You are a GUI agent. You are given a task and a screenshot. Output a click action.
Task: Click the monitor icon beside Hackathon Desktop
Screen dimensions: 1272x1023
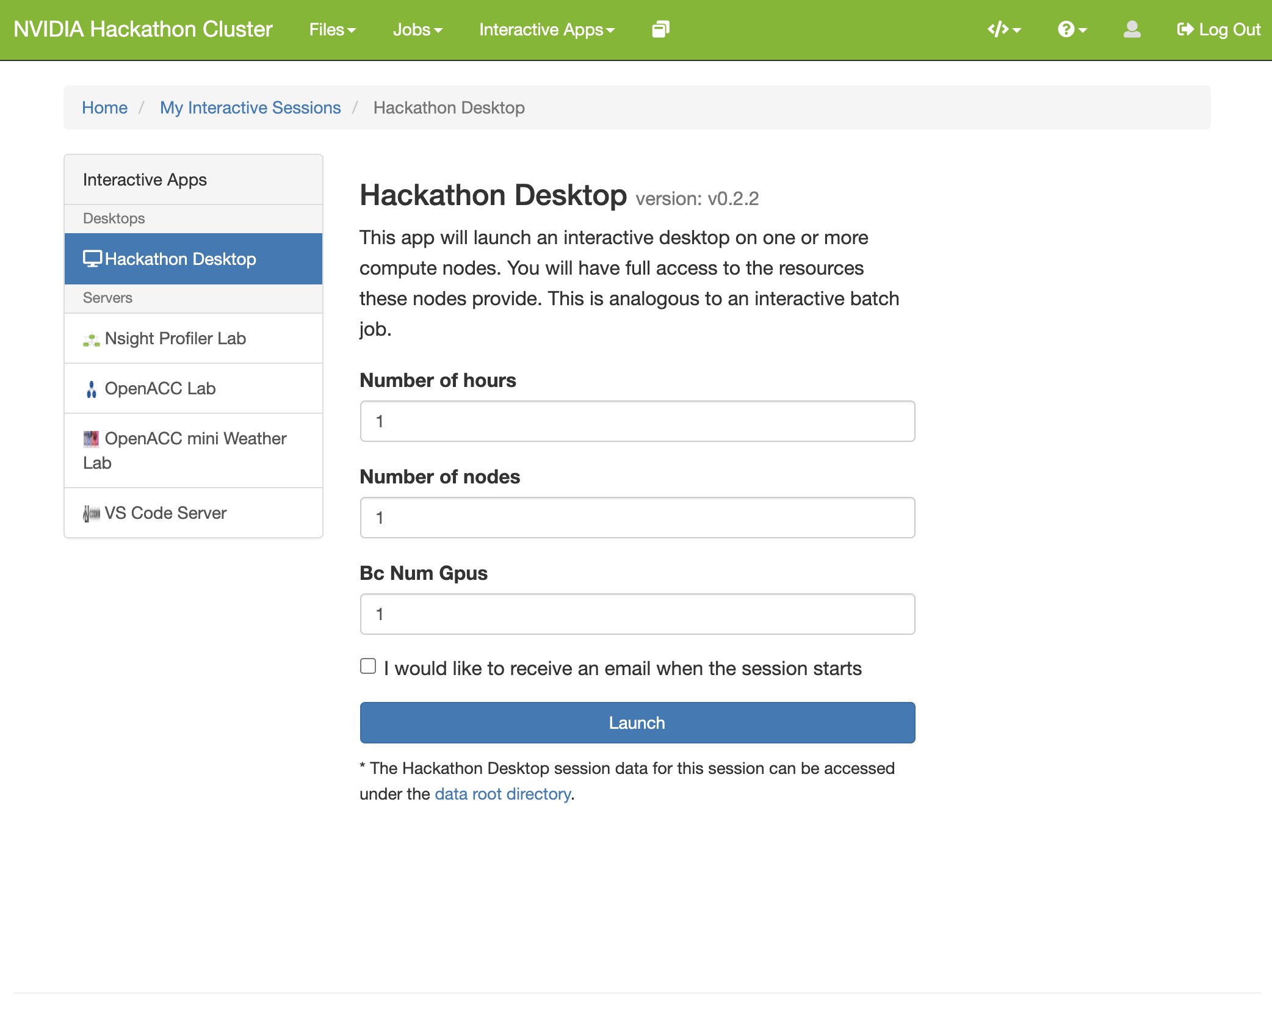[x=92, y=259]
